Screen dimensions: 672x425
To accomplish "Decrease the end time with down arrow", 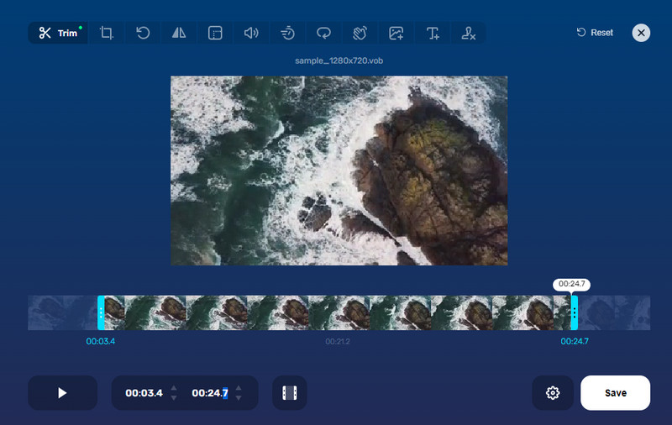I will point(239,397).
